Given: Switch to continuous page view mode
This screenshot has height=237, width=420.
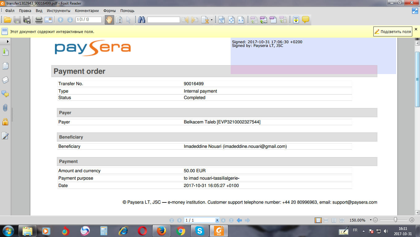Looking at the screenshot, I should pyautogui.click(x=325, y=220).
